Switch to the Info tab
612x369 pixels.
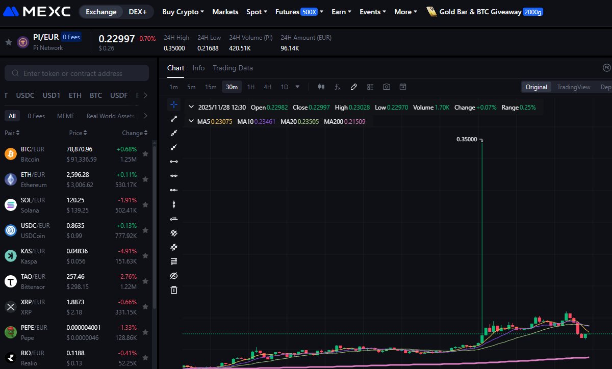click(x=198, y=68)
